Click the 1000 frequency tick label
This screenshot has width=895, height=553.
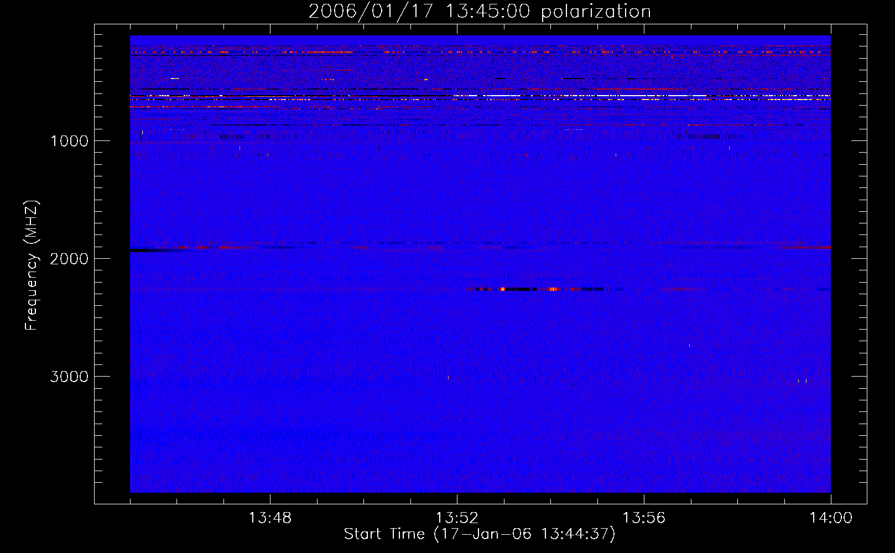click(69, 141)
